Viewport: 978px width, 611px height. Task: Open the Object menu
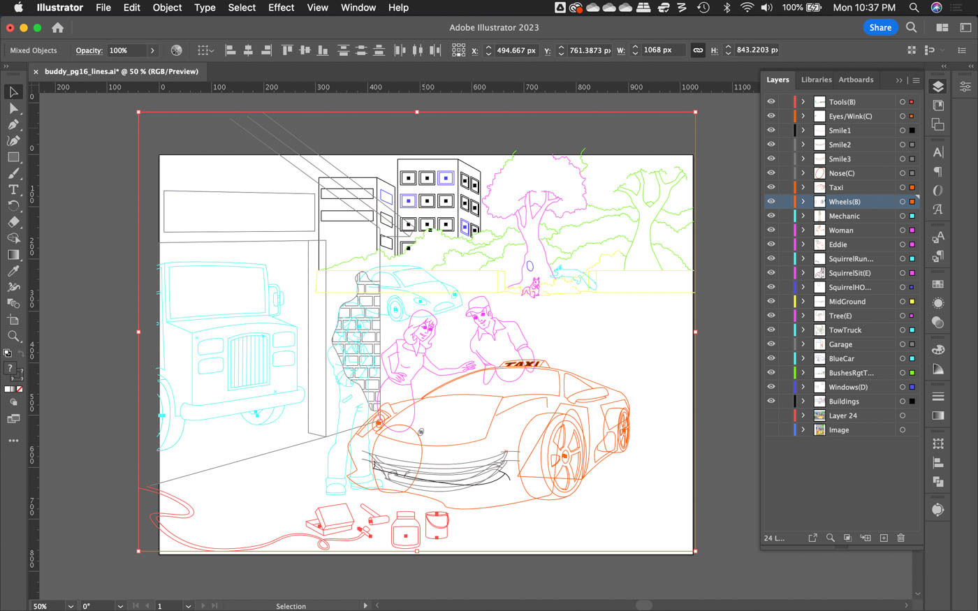pos(167,8)
